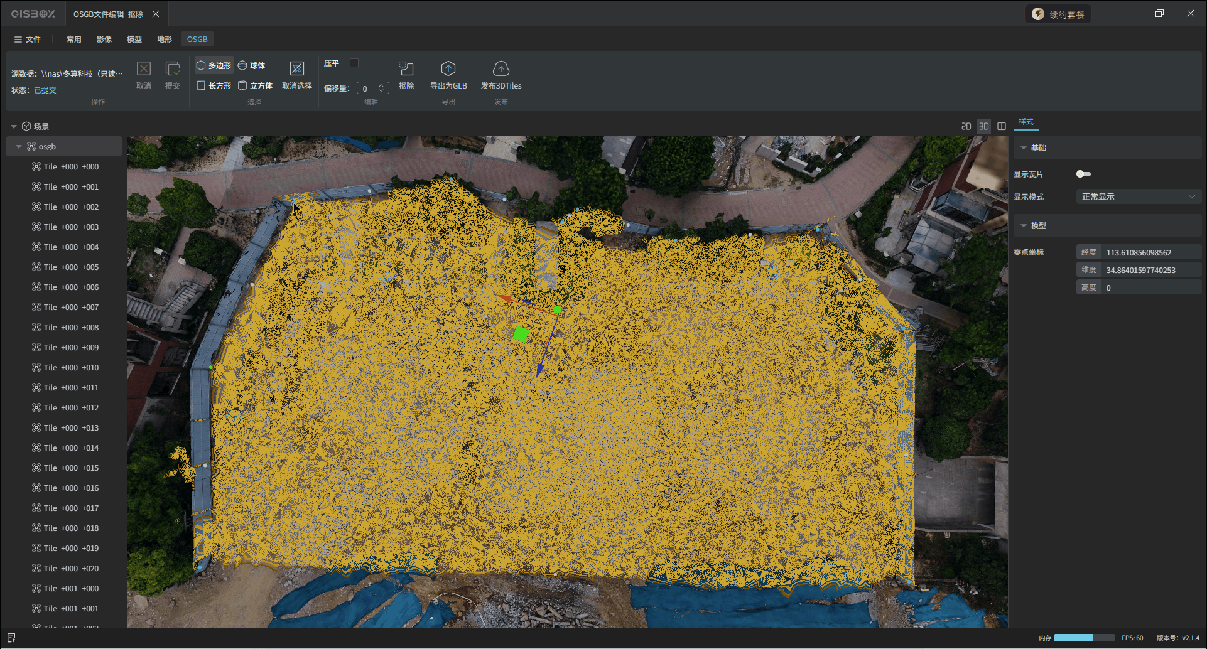The image size is (1207, 649).
Task: Select the 立方体 cube selection tool
Action: (255, 85)
